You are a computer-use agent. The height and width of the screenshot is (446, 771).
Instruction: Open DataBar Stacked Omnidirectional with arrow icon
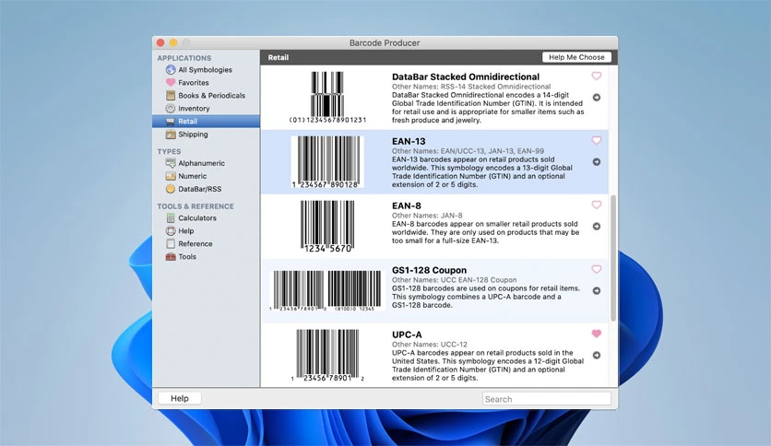click(x=597, y=98)
